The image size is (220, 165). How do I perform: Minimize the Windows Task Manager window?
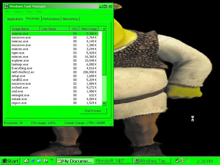click(100, 6)
